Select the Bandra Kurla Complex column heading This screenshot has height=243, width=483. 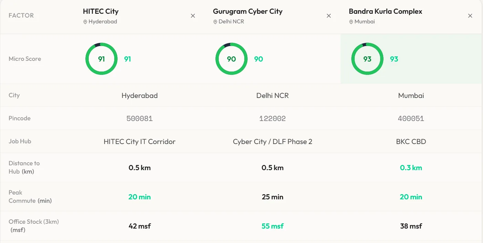pos(385,11)
